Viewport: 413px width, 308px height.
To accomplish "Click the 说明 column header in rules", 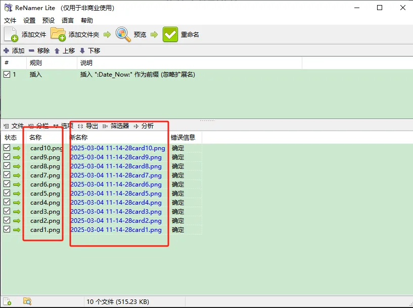I will (86, 63).
